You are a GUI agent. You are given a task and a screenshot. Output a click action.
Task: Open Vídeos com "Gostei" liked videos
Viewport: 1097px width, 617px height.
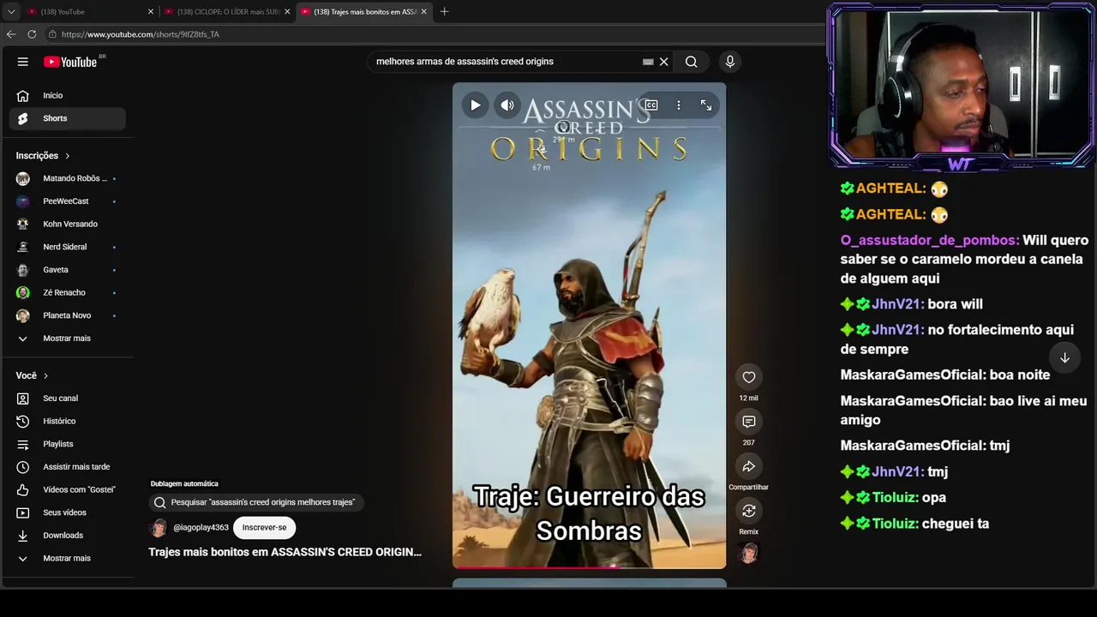(67, 489)
